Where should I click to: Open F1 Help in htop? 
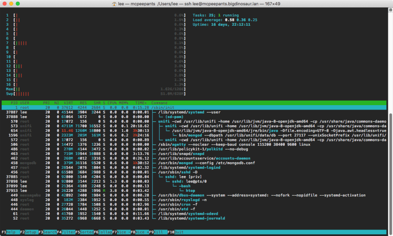tap(10, 232)
